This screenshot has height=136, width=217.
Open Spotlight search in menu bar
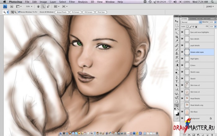(x=212, y=2)
